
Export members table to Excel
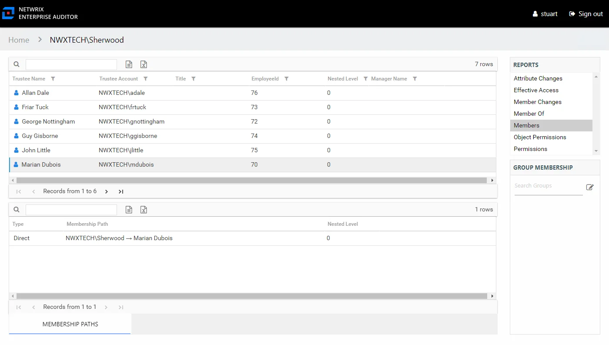[144, 64]
